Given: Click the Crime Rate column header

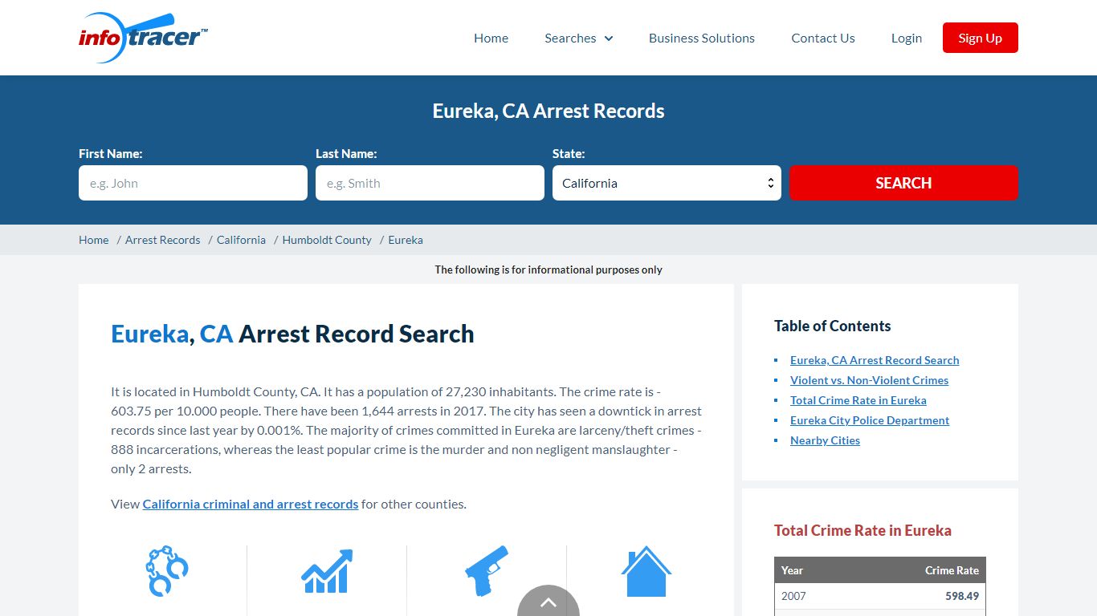Looking at the screenshot, I should 952,570.
